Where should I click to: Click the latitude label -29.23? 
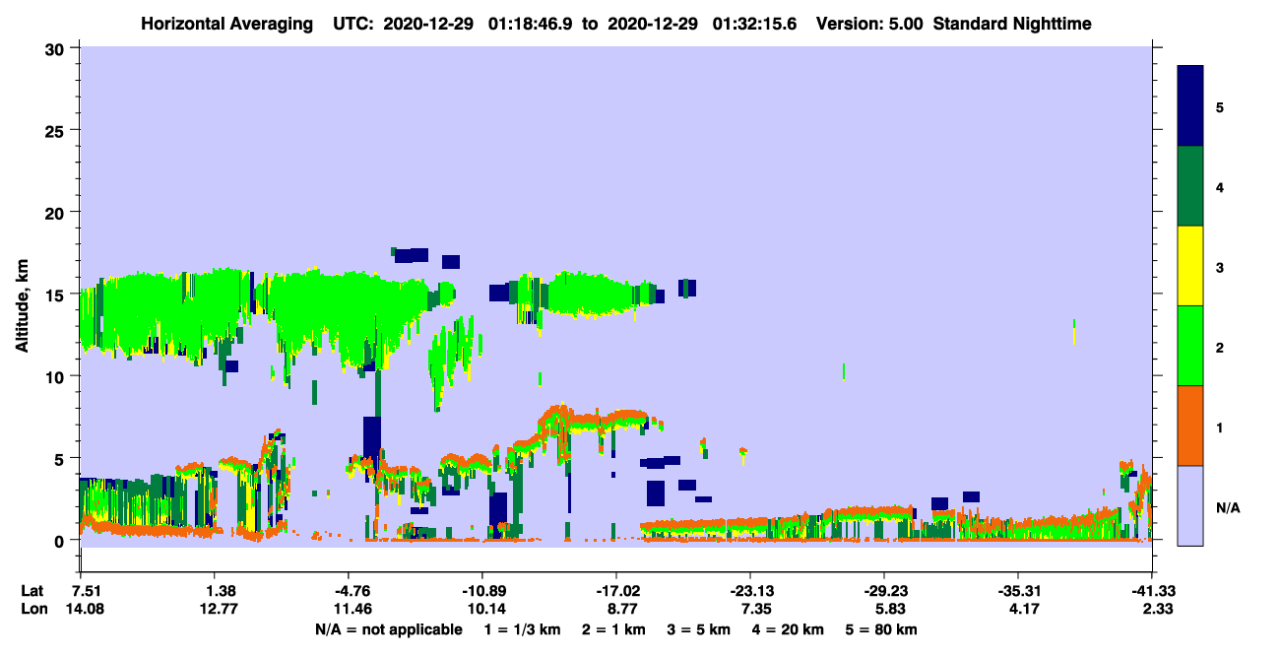click(883, 591)
